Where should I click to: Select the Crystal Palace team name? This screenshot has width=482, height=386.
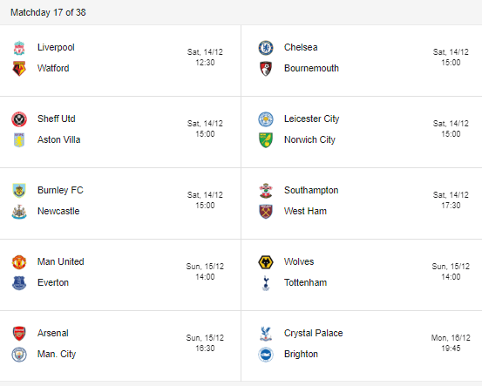pos(313,333)
